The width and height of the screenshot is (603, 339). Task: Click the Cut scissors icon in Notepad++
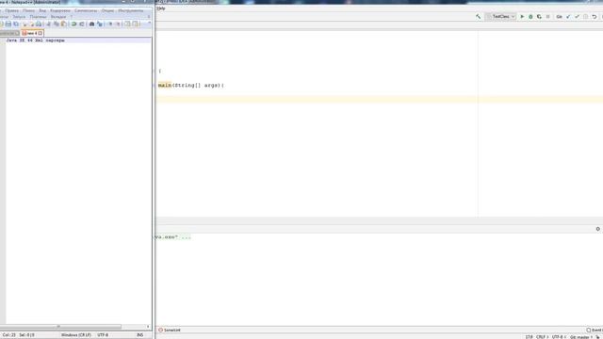48,24
